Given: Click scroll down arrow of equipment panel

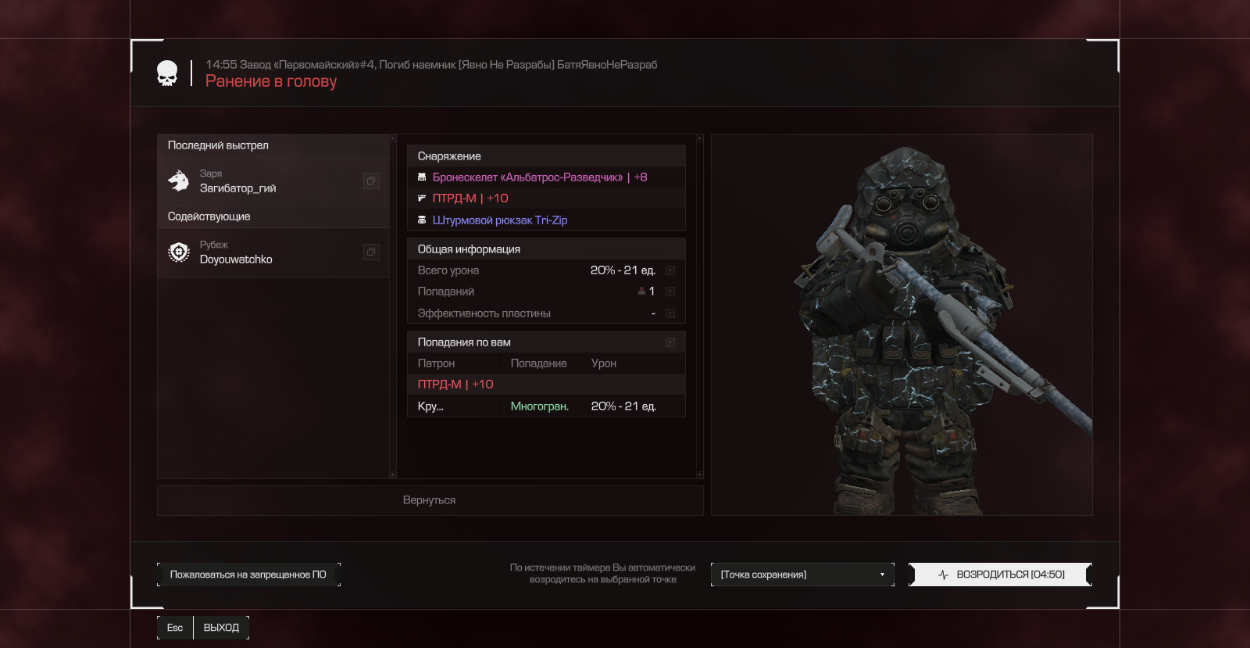Looking at the screenshot, I should (699, 474).
